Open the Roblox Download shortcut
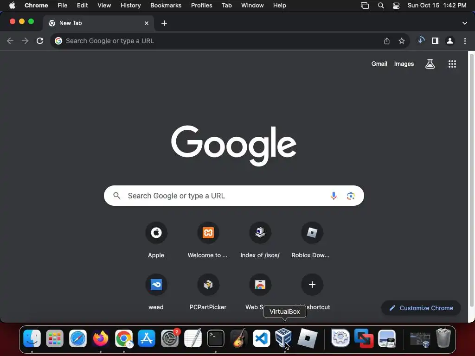Screen dimensions: 475x356 (312, 240)
